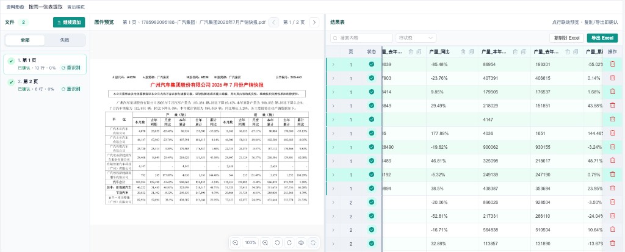
Task: Delete the row with -23.76%
Action: pos(613,77)
